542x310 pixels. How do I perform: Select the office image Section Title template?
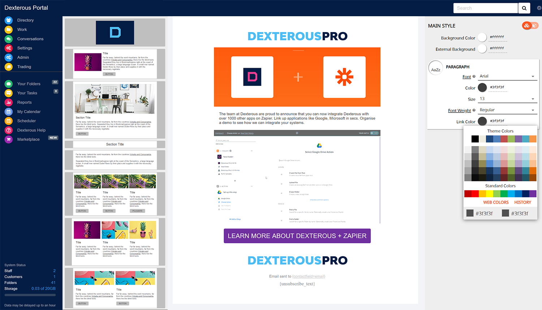coord(115,110)
